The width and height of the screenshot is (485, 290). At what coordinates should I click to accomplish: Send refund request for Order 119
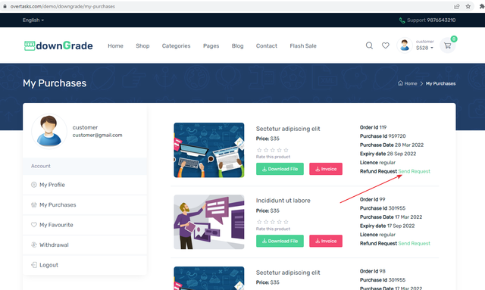coord(414,171)
